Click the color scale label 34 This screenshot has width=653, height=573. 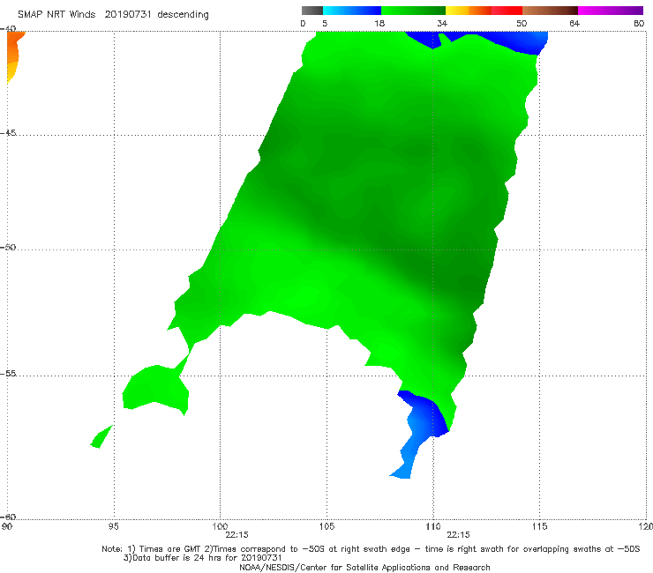[x=442, y=23]
